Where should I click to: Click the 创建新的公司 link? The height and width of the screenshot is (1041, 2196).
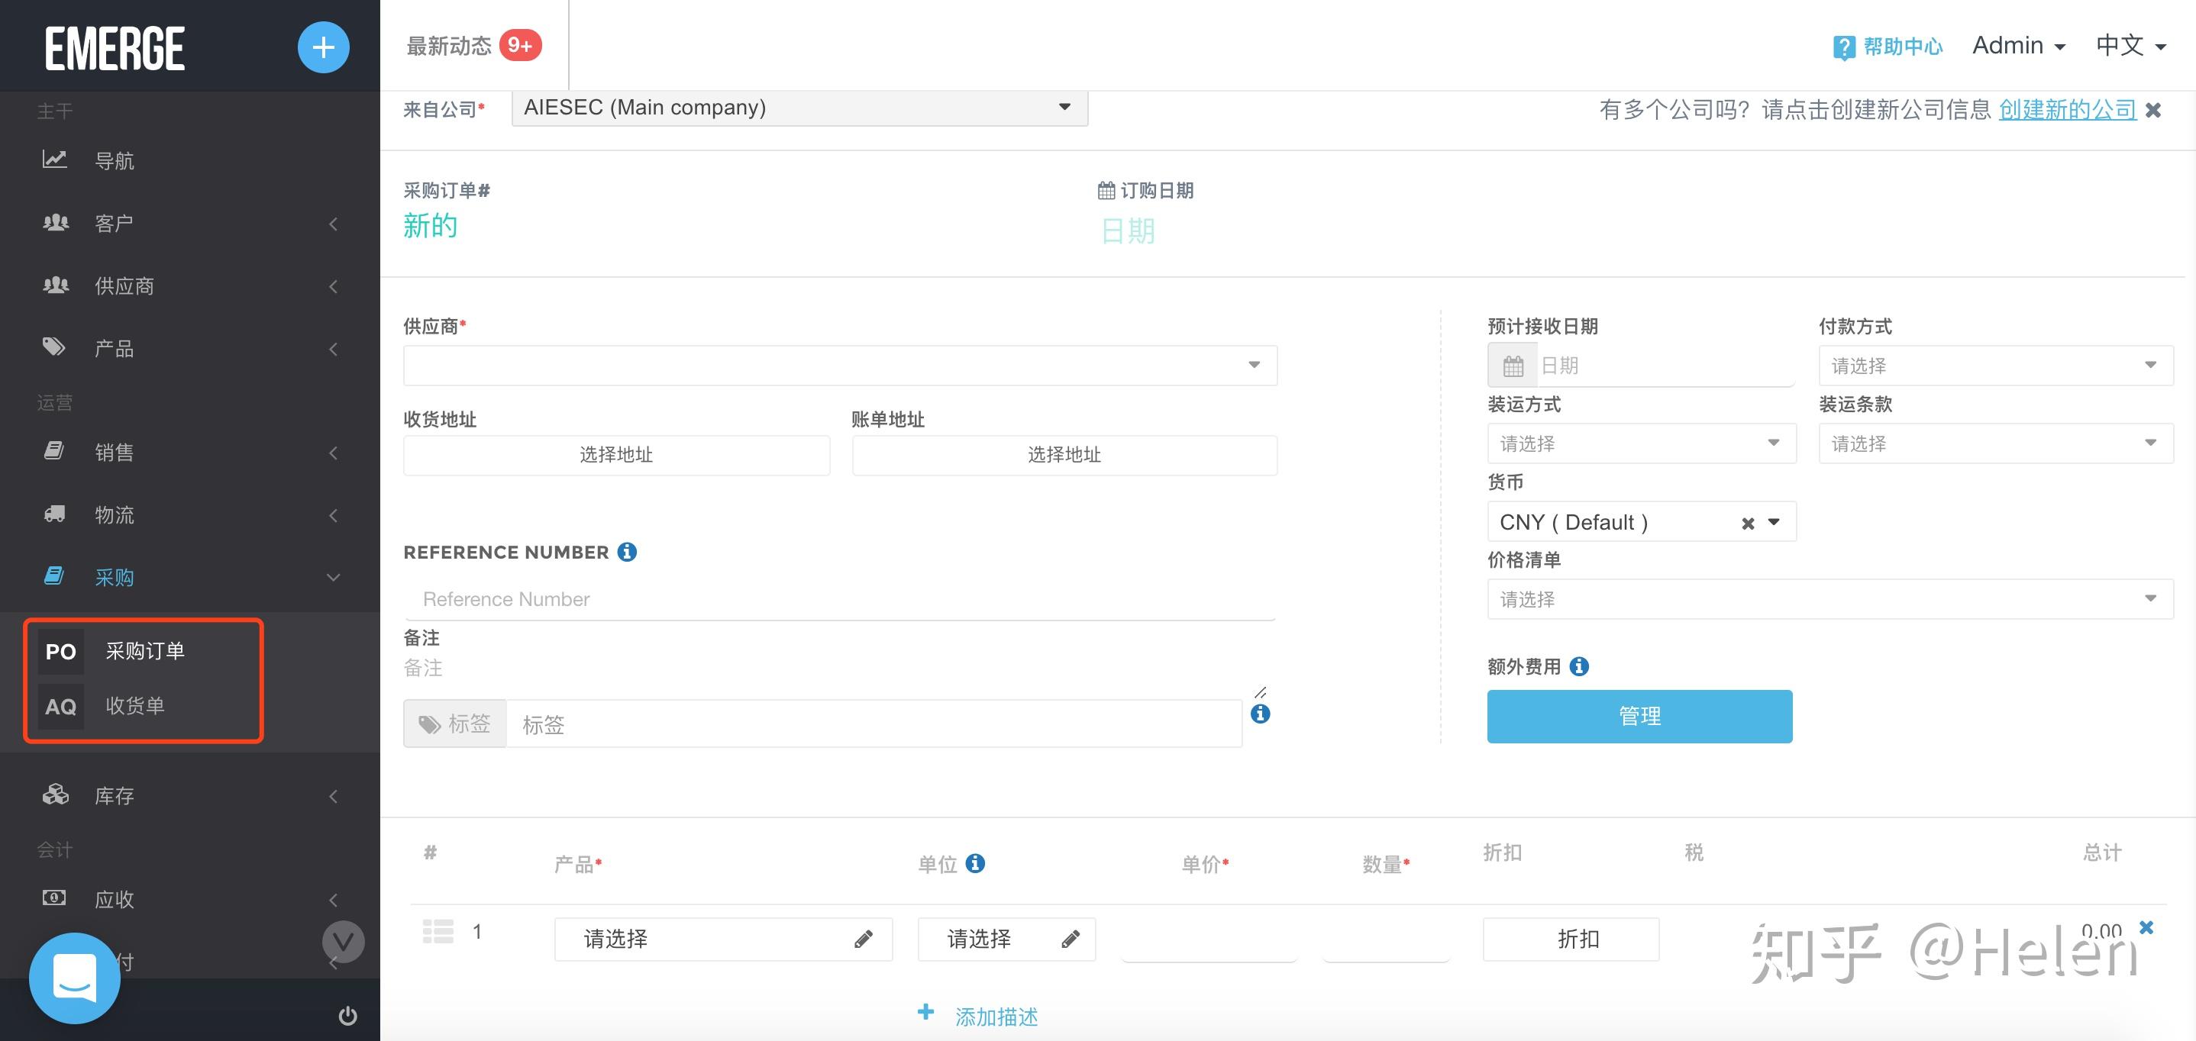2067,110
